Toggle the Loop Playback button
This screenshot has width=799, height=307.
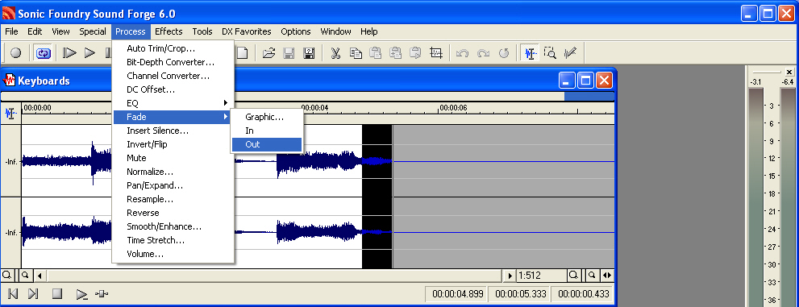(x=44, y=53)
